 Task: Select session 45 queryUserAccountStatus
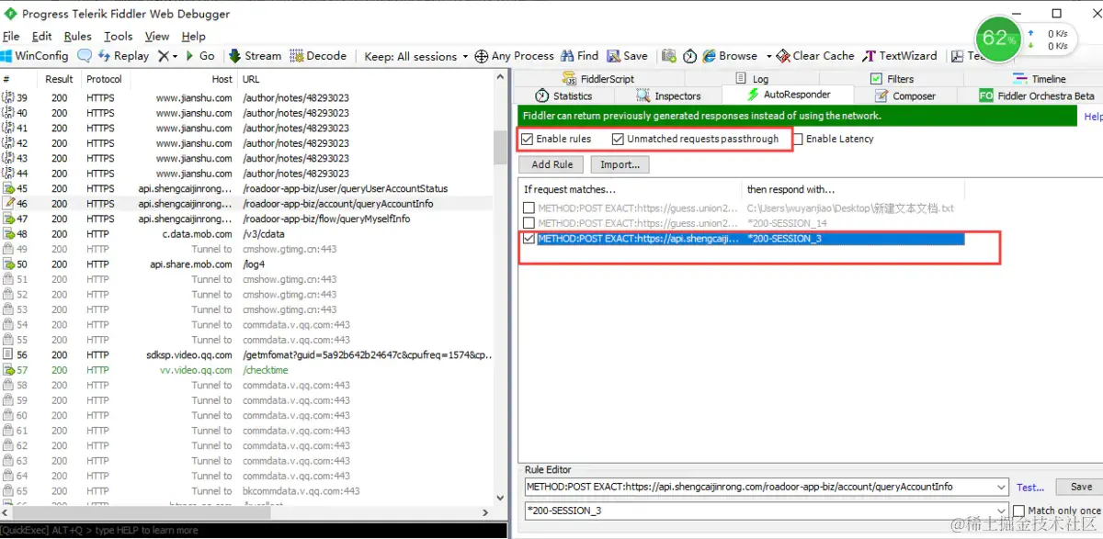coord(246,188)
